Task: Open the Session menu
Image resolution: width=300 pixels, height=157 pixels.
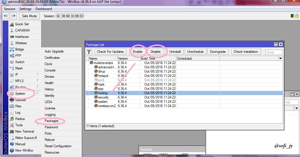Action: [x=10, y=9]
